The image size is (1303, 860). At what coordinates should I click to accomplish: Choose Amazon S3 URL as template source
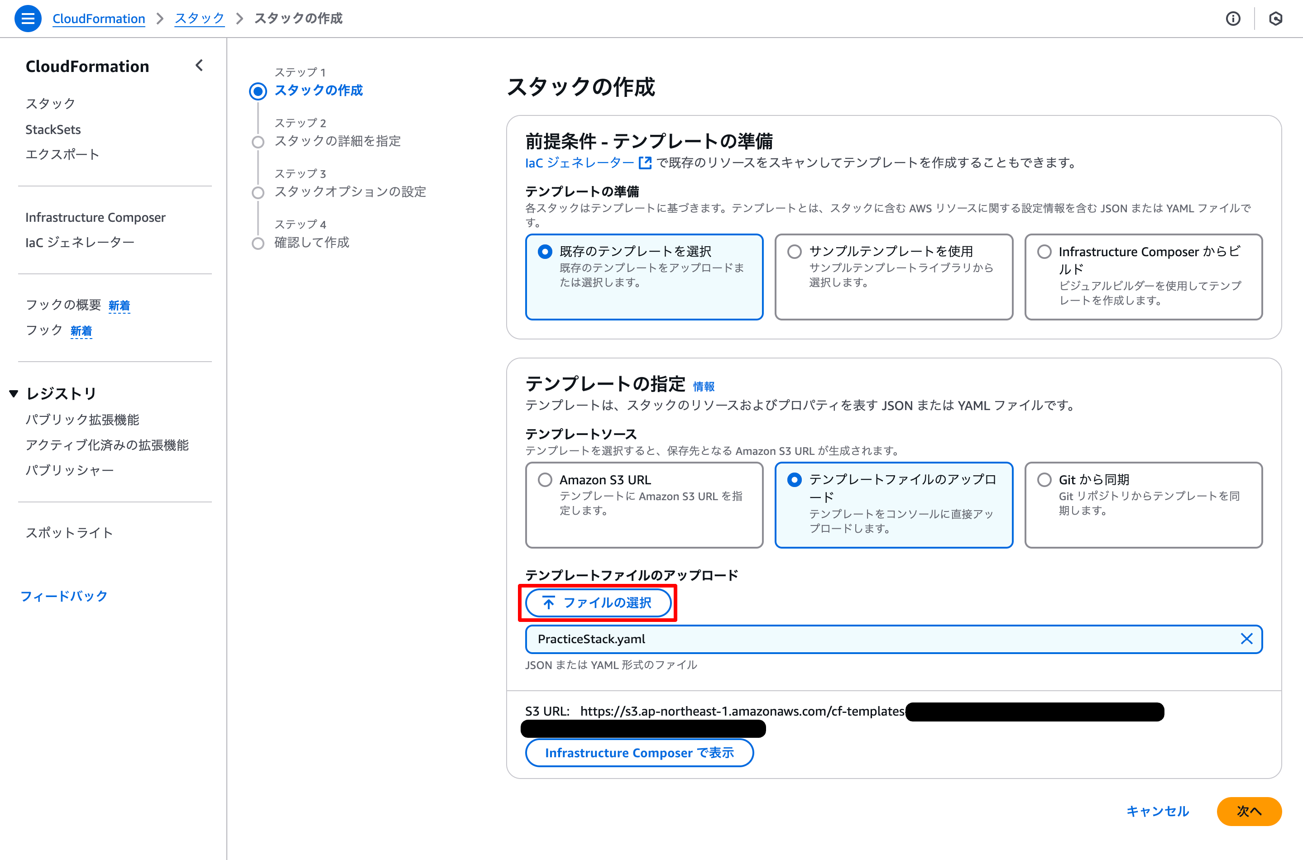(x=545, y=479)
